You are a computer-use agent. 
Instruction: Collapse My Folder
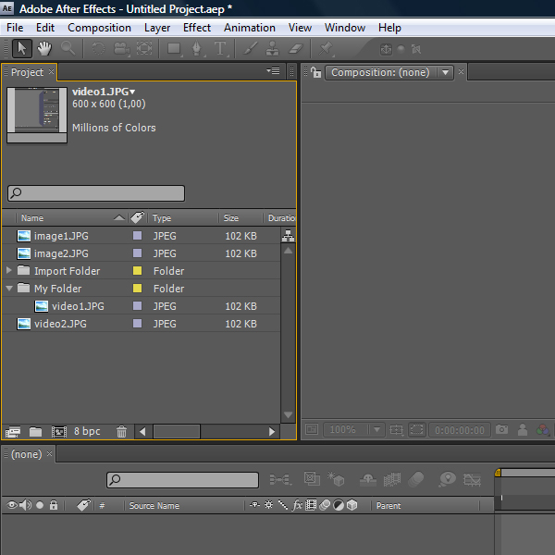coord(9,289)
